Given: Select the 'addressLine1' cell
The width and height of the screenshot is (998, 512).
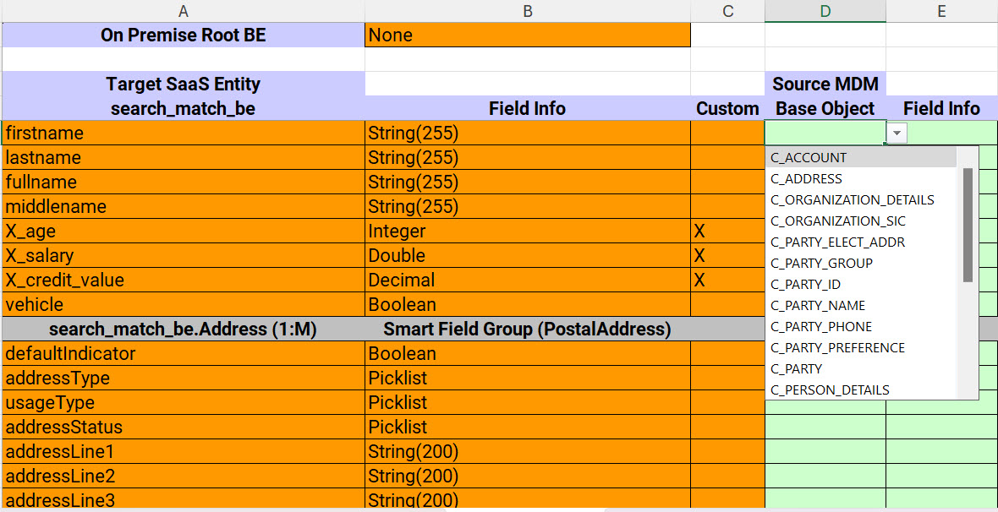Looking at the screenshot, I should click(x=184, y=451).
